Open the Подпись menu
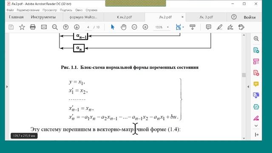272x153 pixels. (66, 10)
